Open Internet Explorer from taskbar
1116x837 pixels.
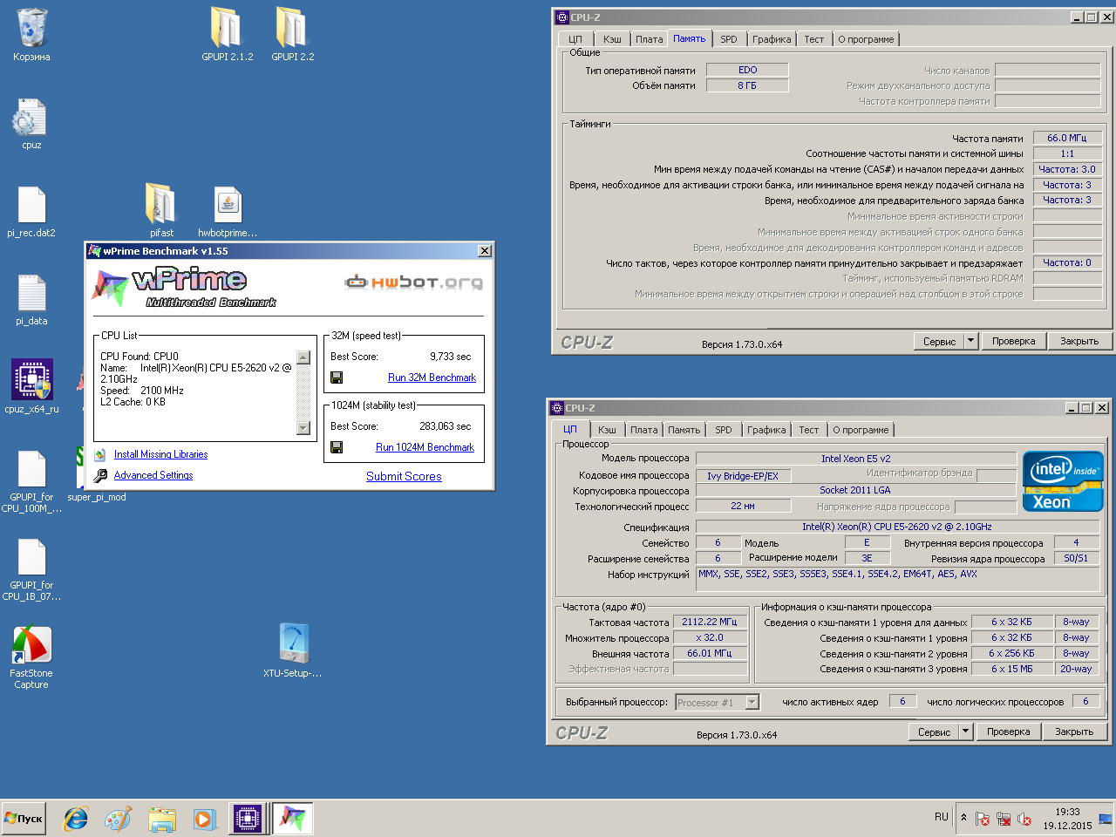(76, 819)
